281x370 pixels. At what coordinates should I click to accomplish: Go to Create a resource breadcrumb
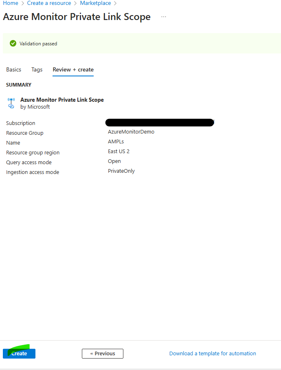tap(49, 3)
